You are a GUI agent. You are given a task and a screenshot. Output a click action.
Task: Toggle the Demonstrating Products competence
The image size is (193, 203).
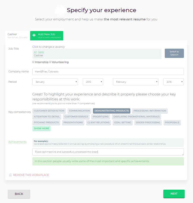(112, 111)
